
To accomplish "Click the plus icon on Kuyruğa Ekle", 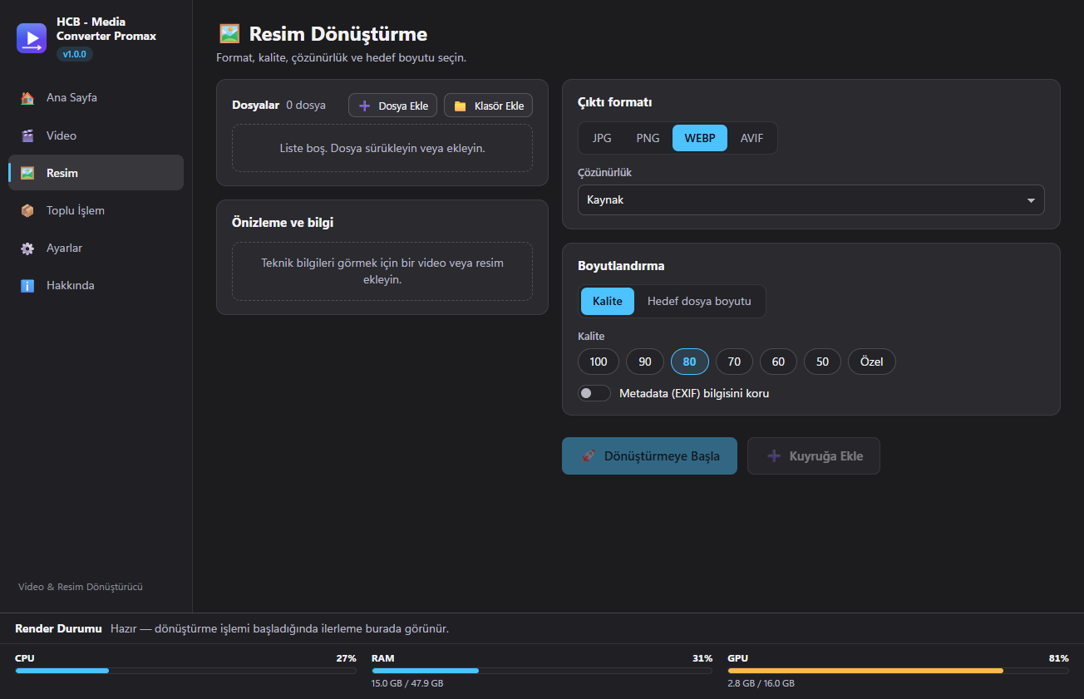I will click(x=774, y=455).
